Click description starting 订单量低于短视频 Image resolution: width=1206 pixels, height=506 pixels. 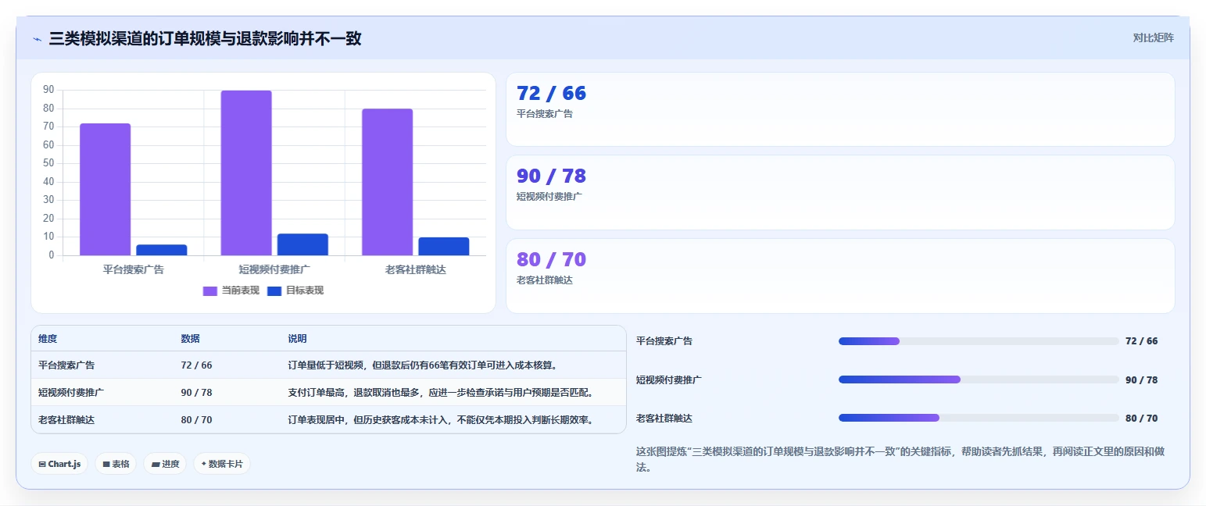(x=425, y=365)
